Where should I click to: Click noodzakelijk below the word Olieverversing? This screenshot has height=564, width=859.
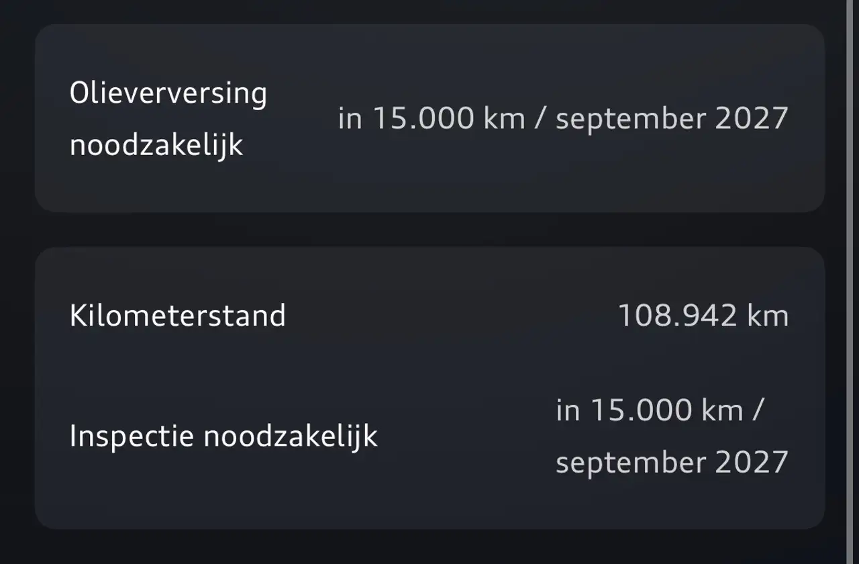pyautogui.click(x=156, y=146)
